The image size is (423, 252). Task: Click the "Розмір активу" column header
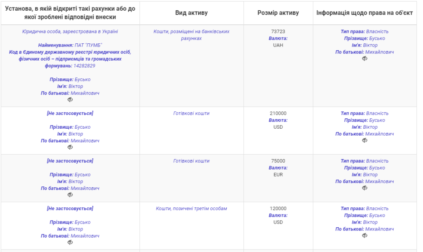pyautogui.click(x=278, y=13)
